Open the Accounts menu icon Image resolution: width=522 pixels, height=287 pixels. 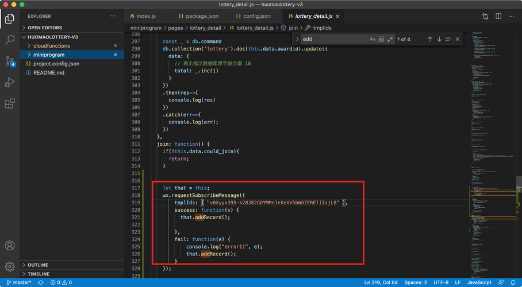coord(10,246)
